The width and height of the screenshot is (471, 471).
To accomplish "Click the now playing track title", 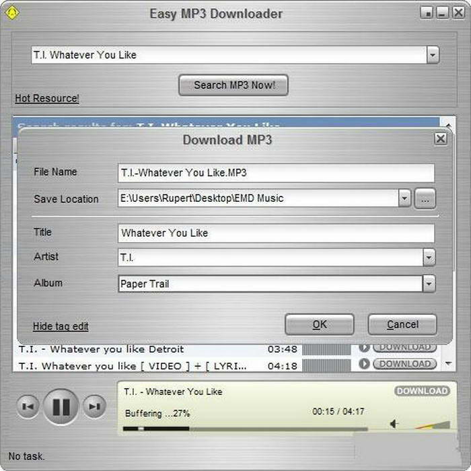I will click(173, 392).
